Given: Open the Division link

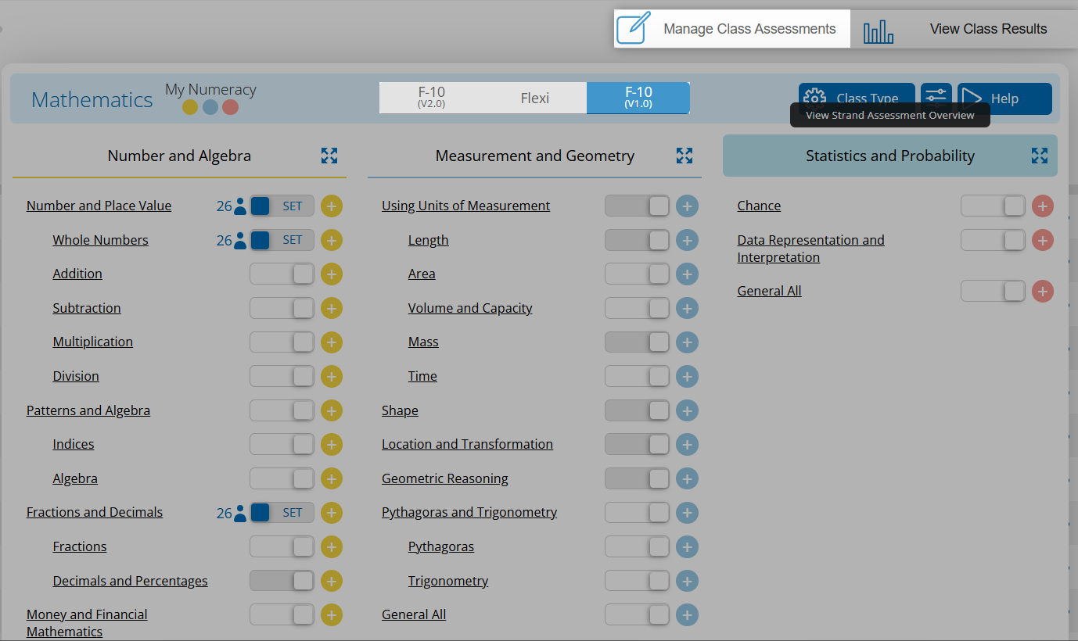Looking at the screenshot, I should [76, 376].
